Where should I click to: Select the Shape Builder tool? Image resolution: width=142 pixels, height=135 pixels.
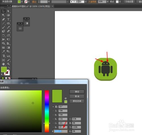tap(3, 43)
